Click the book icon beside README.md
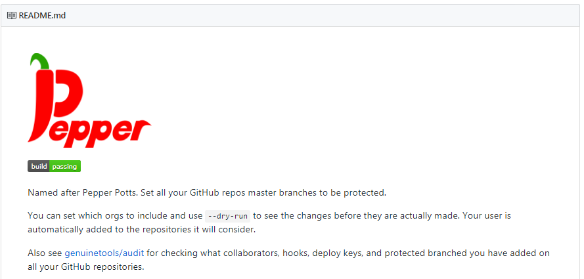 (x=12, y=16)
